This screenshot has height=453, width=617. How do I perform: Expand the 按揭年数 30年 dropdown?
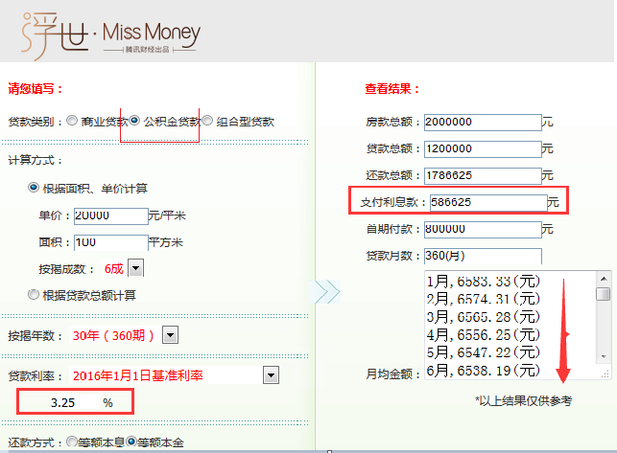(x=171, y=334)
